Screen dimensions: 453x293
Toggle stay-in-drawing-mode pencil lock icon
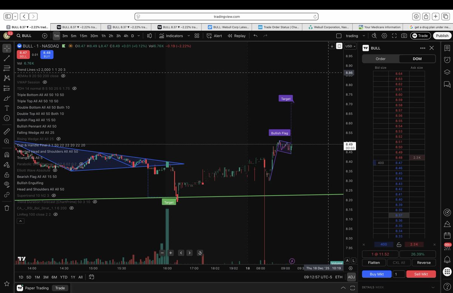tap(7, 165)
